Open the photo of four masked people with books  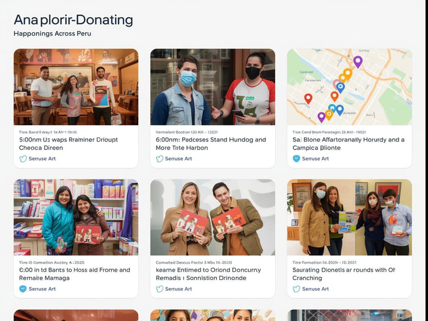349,217
